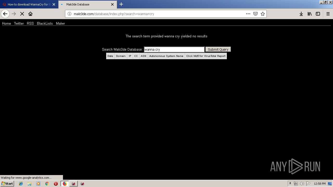Click the forward navigation arrow
Viewport: 333px width, 187px height.
click(x=14, y=14)
